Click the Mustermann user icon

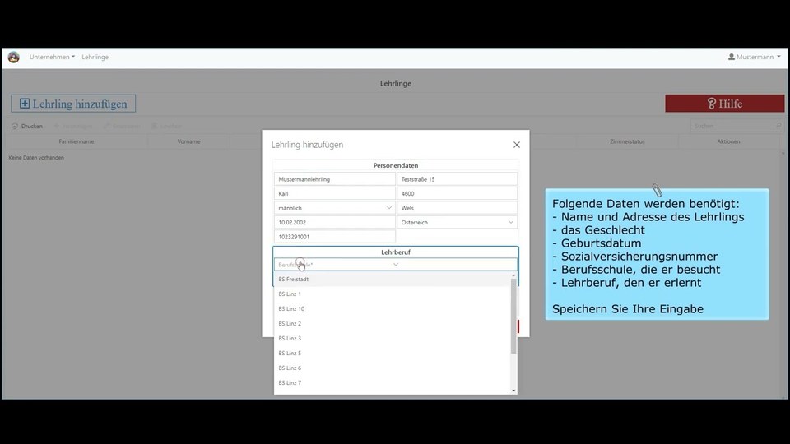pos(731,57)
